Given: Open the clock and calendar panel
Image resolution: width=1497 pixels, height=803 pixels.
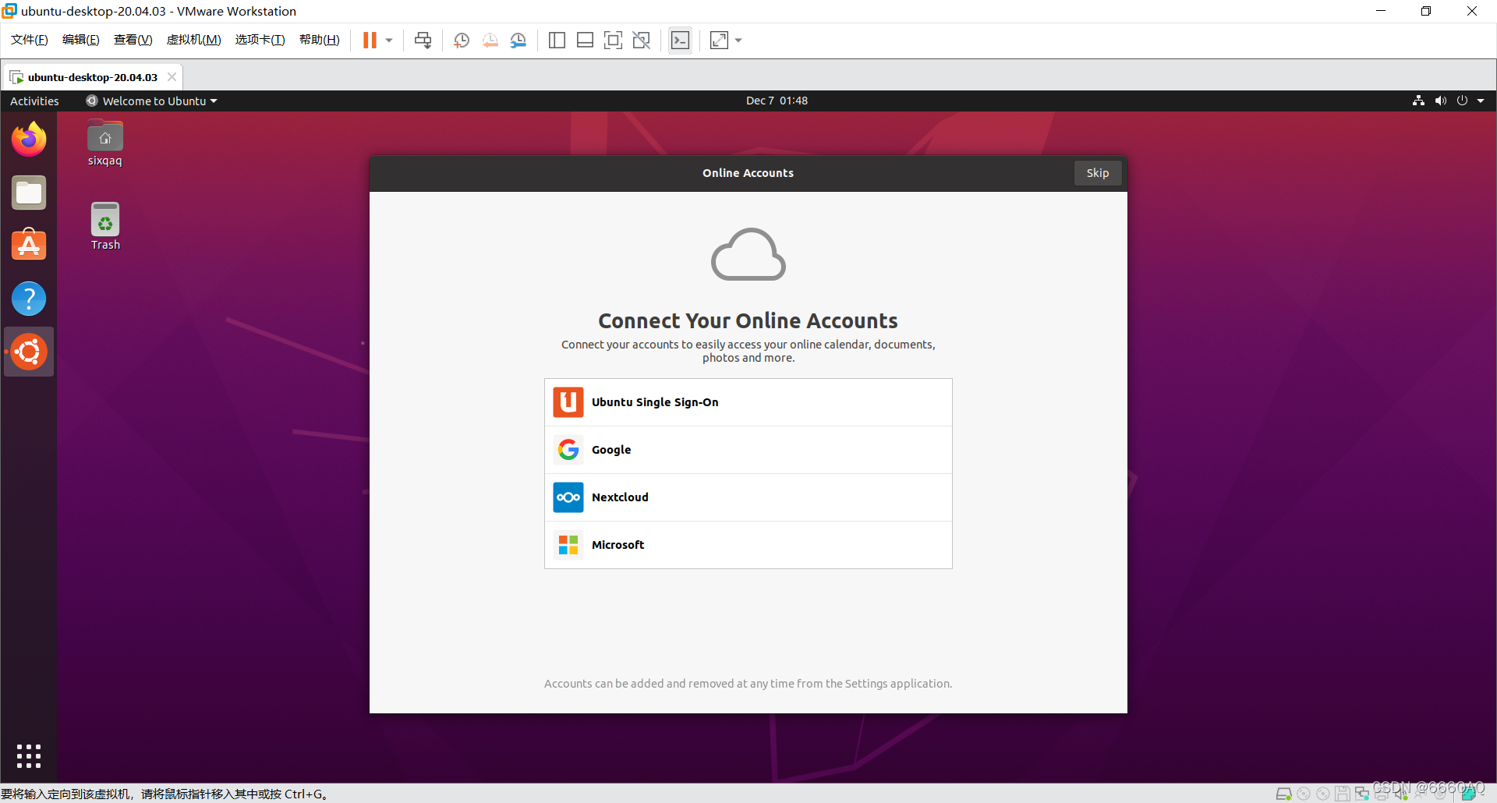Looking at the screenshot, I should coord(777,101).
